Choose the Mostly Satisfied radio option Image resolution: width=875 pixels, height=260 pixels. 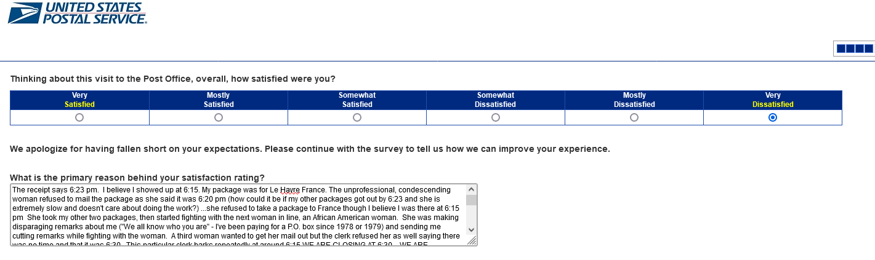tap(219, 117)
